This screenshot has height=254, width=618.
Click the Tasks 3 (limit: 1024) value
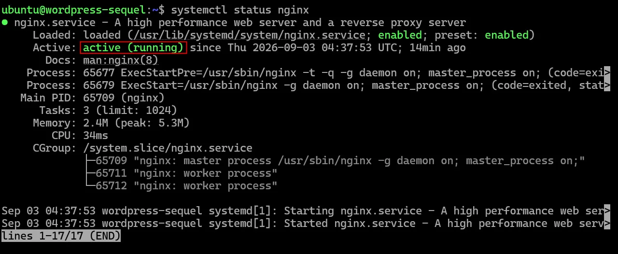tap(130, 111)
